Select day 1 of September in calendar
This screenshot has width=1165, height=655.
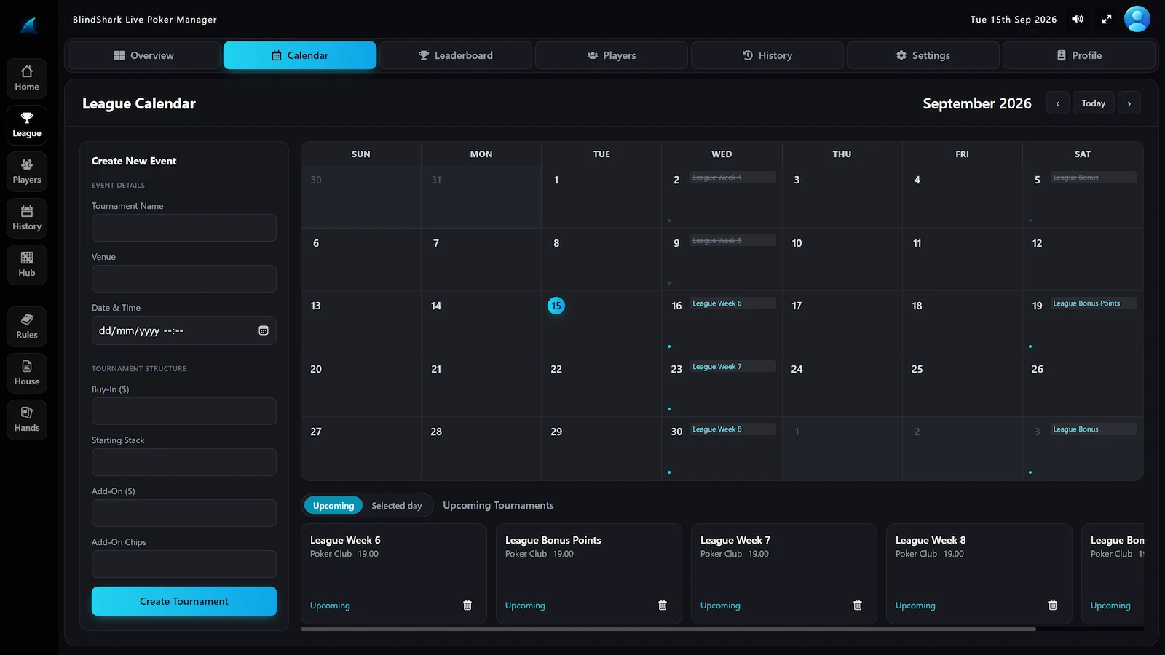tap(601, 196)
